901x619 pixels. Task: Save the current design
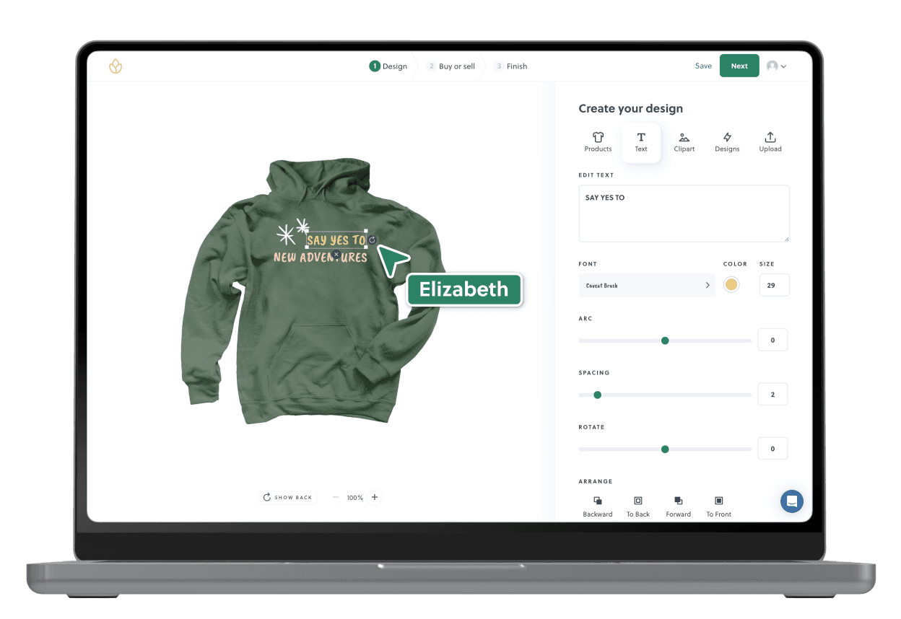tap(703, 66)
